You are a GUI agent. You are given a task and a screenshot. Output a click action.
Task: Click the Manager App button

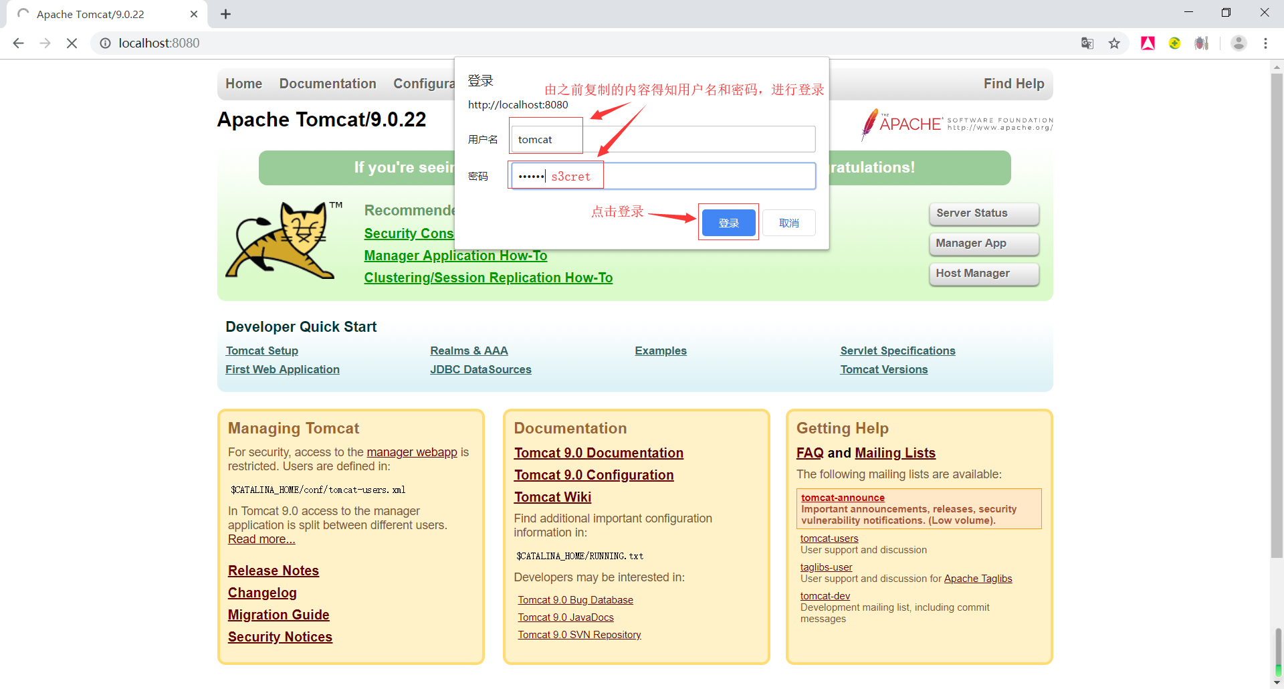pos(984,243)
